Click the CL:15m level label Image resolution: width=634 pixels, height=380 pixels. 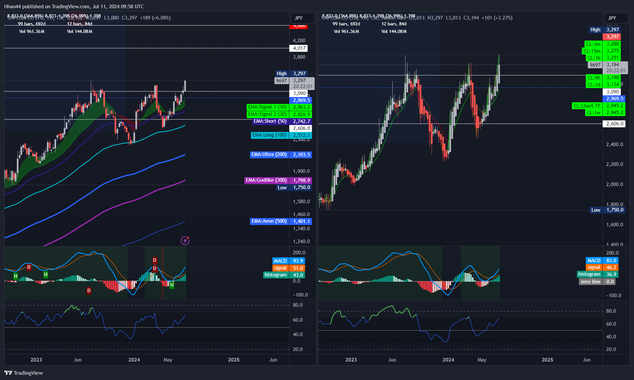(x=592, y=51)
